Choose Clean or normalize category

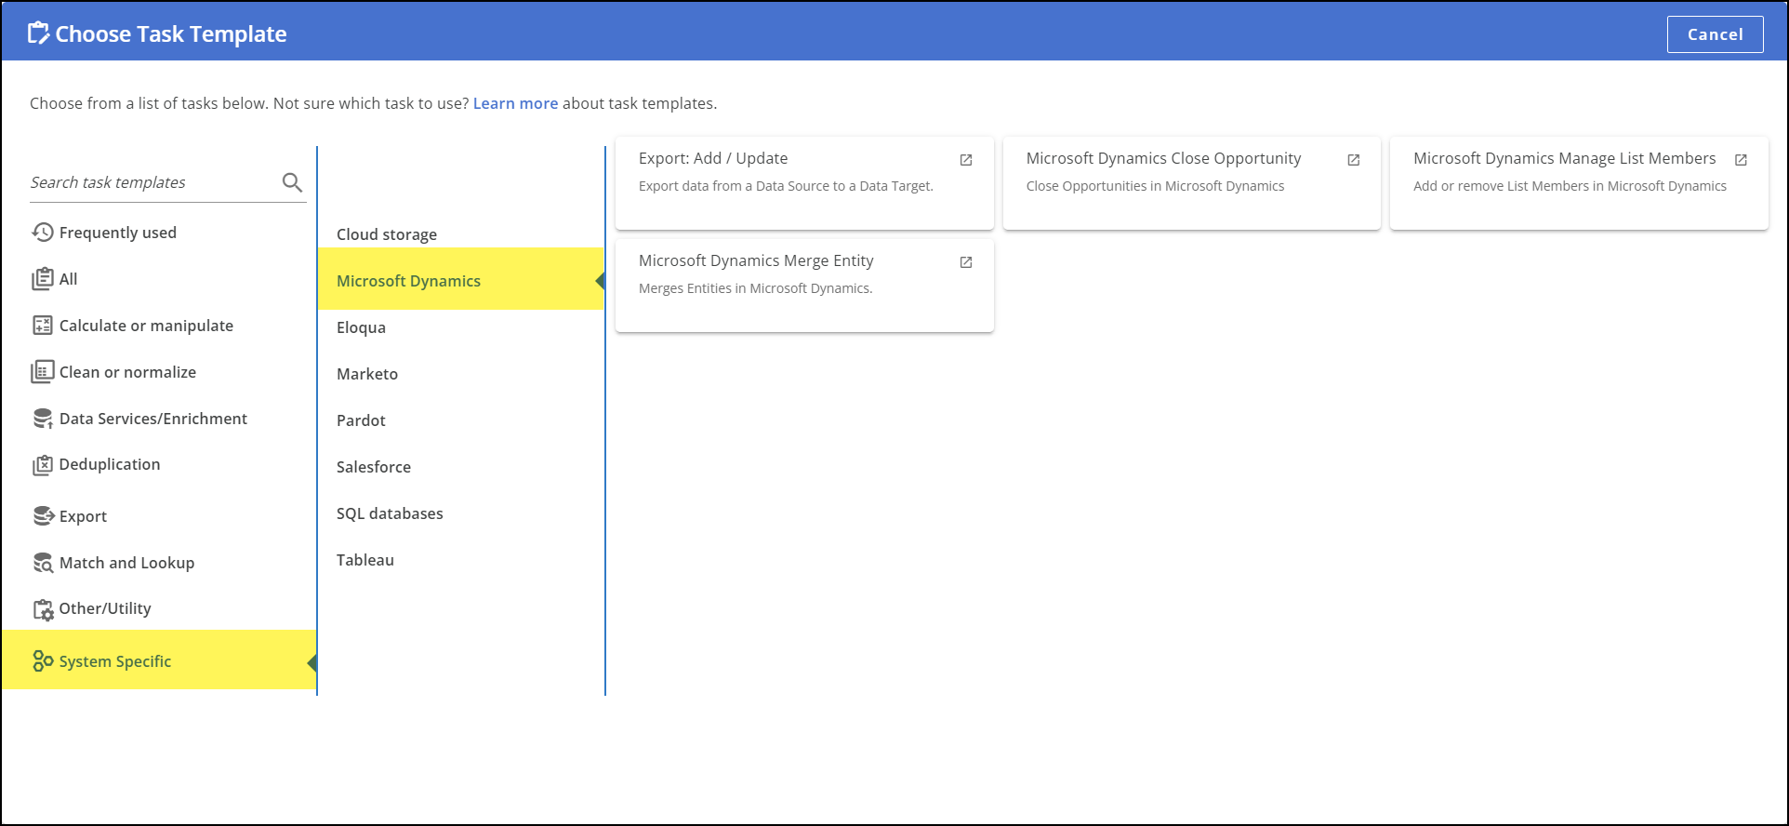point(127,372)
